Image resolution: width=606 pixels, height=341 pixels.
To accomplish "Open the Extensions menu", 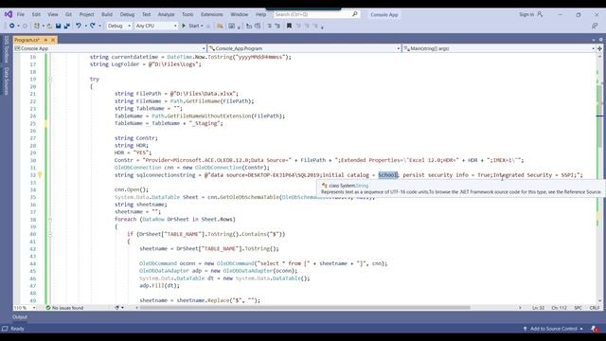I will (212, 14).
